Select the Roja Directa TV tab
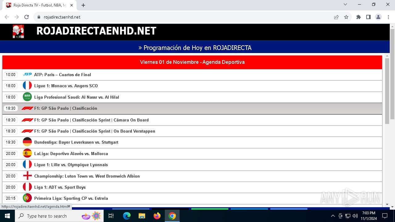 click(40, 5)
